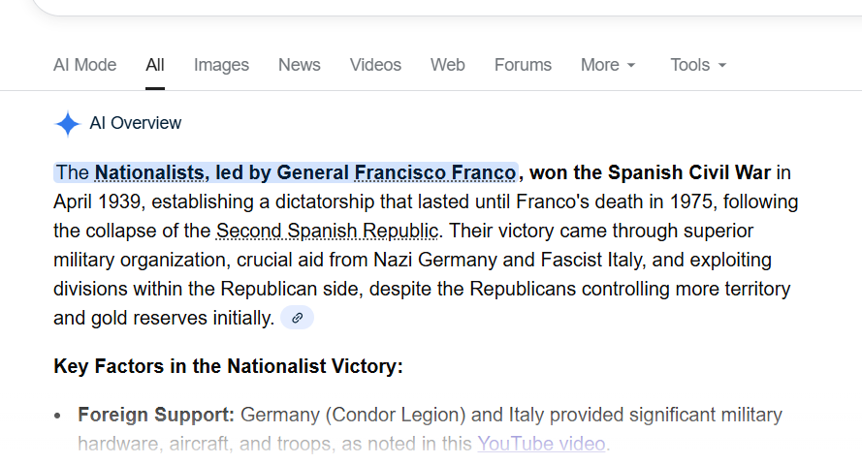Expand the More dropdown menu

pyautogui.click(x=608, y=65)
